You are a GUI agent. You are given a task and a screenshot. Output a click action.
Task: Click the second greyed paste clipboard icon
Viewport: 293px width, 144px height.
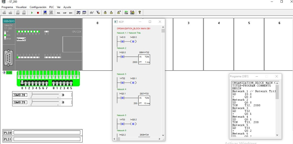[24, 13]
